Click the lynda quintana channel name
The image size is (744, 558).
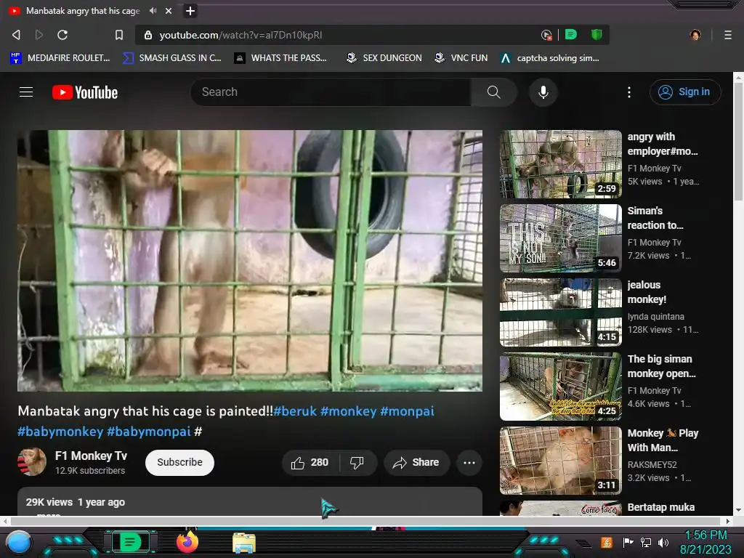pos(656,317)
